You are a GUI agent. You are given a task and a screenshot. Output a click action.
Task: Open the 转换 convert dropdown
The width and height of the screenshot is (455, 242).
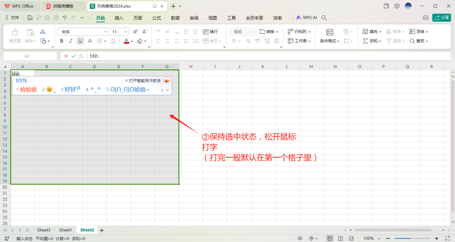pyautogui.click(x=269, y=32)
